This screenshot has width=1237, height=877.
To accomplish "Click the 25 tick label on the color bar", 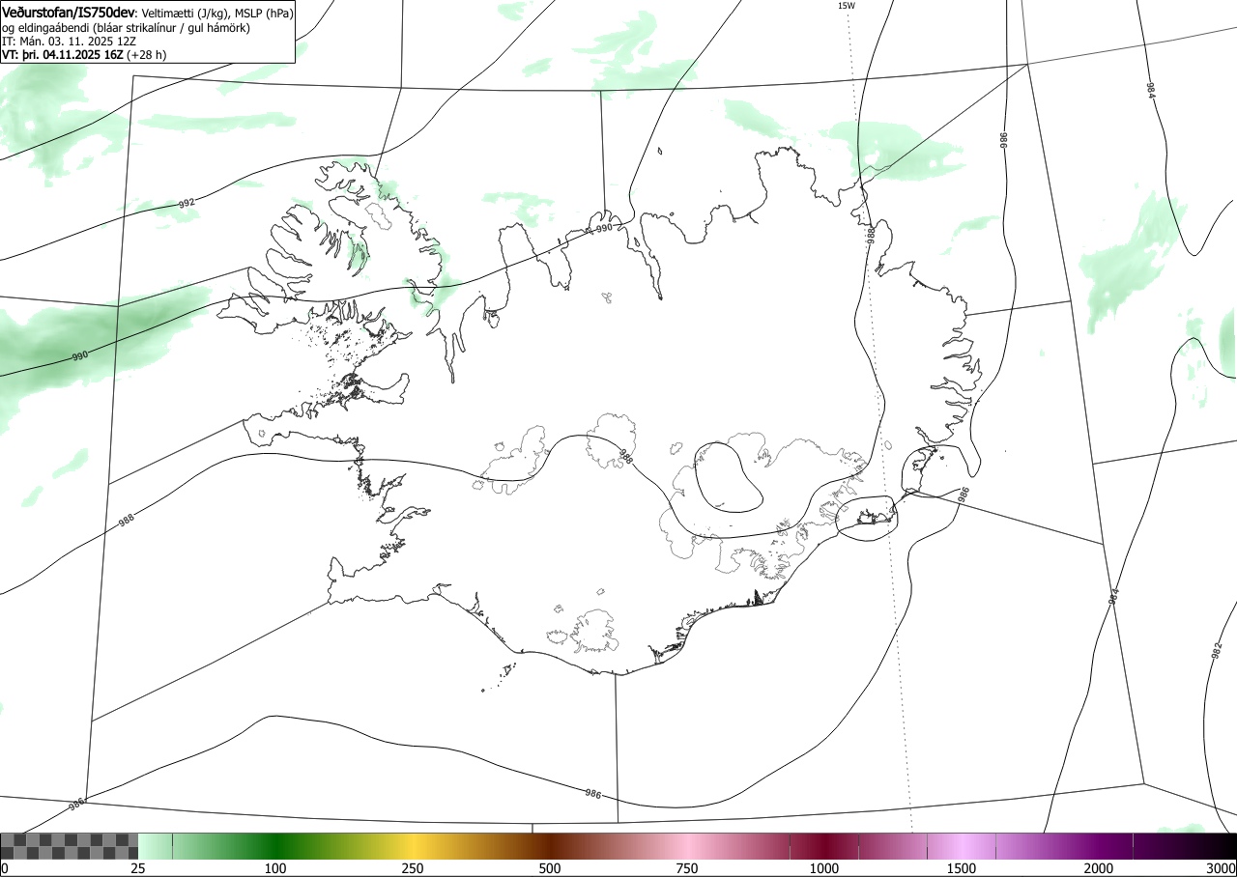I will click(138, 868).
